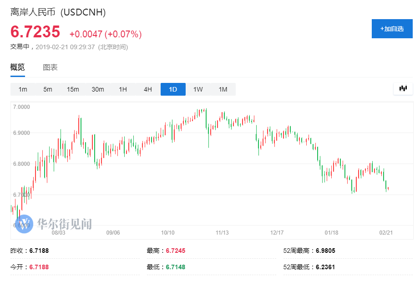Click the 52周最高 value 6.9805
The width and height of the screenshot is (420, 287).
(325, 251)
